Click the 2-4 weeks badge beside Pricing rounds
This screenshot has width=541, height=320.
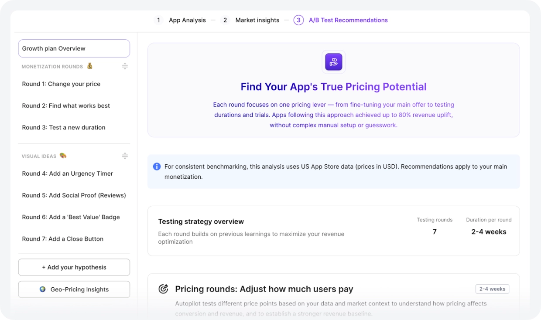tap(492, 289)
